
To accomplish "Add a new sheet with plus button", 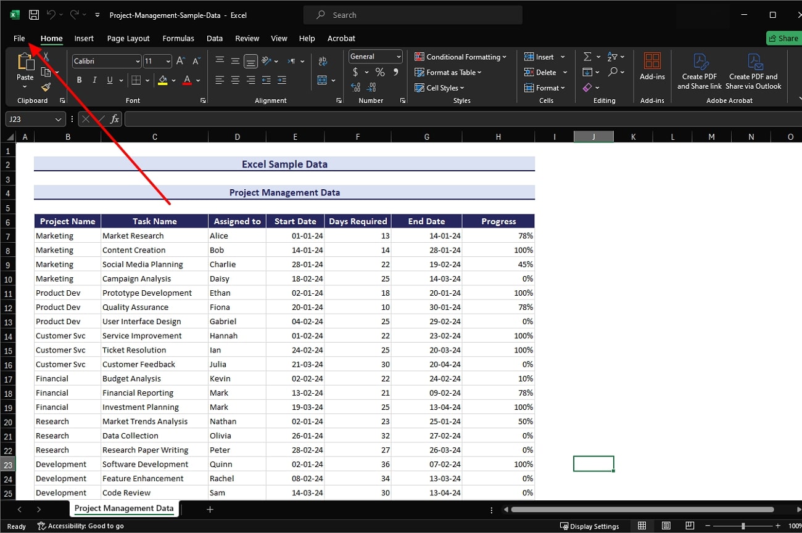I will (x=210, y=510).
